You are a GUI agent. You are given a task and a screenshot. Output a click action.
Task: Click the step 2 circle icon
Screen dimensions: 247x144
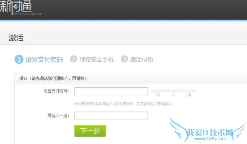pyautogui.click(x=74, y=59)
